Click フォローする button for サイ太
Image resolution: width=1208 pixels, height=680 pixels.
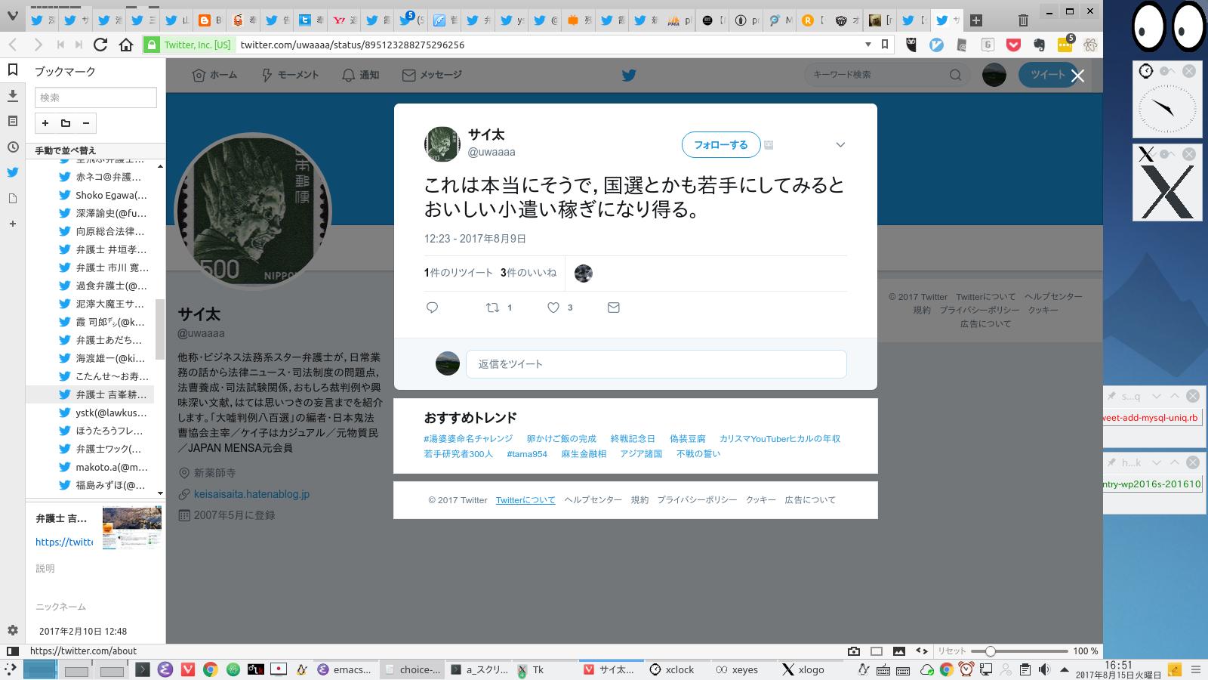[720, 144]
